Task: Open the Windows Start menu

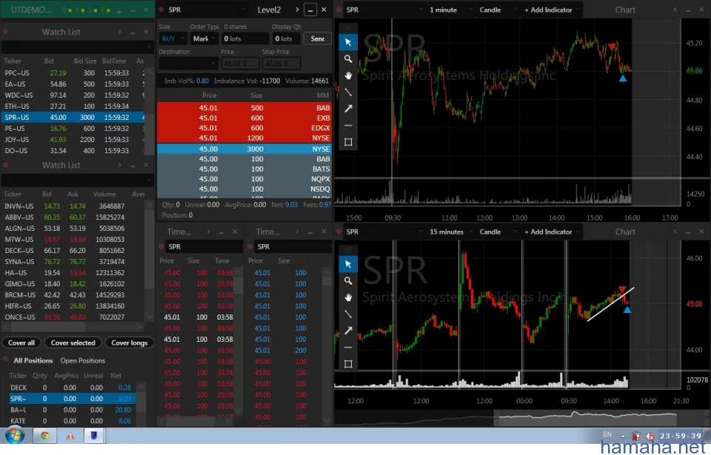Action: point(15,436)
